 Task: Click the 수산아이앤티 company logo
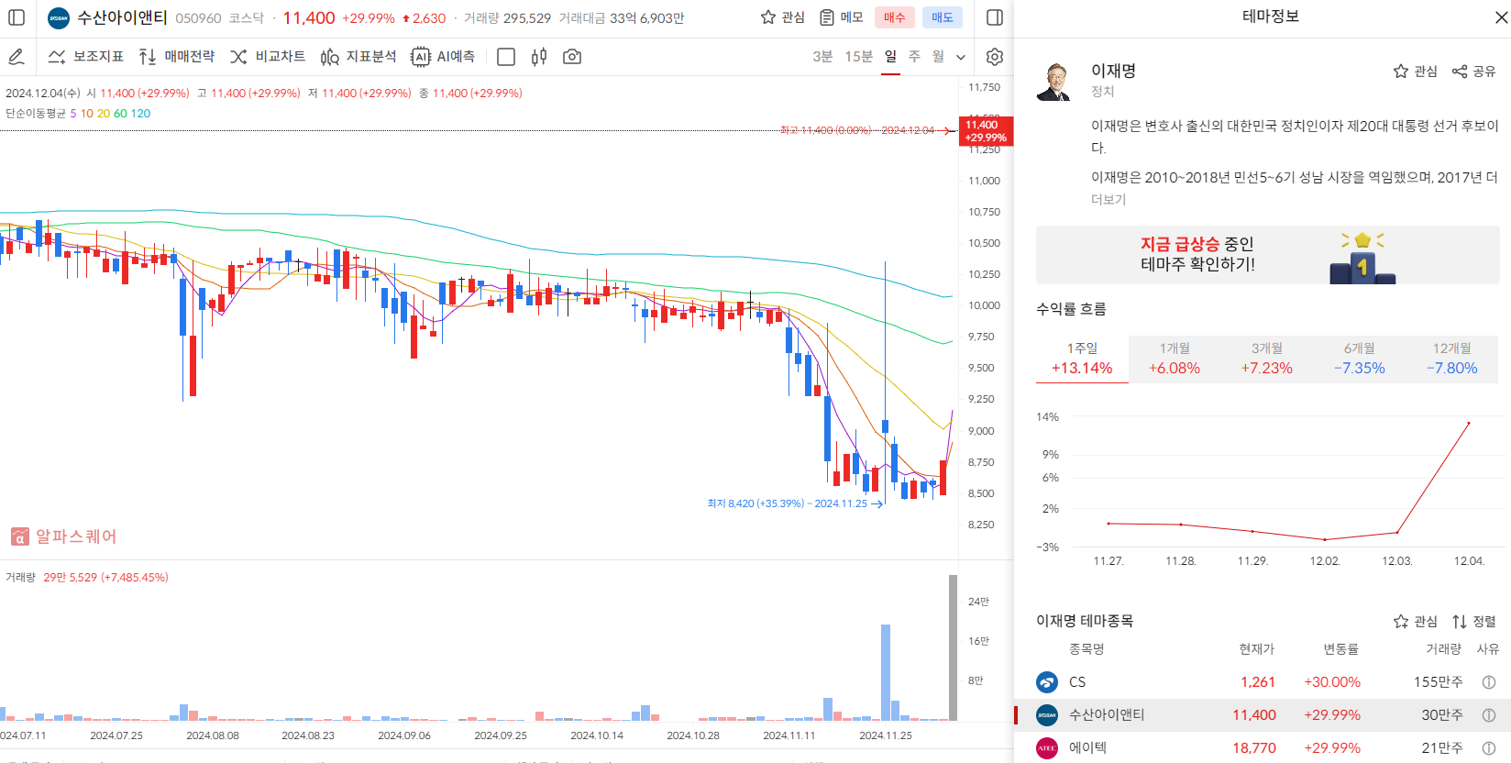click(59, 18)
